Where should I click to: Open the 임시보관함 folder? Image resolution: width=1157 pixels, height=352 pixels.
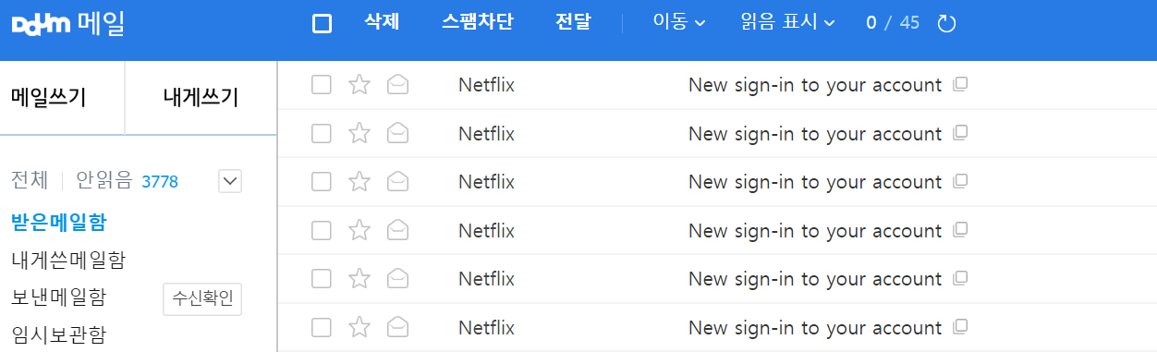(x=58, y=334)
